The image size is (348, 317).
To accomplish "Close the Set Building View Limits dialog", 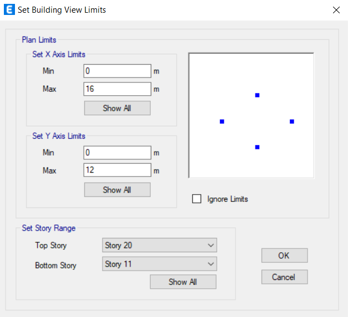I will pyautogui.click(x=336, y=10).
